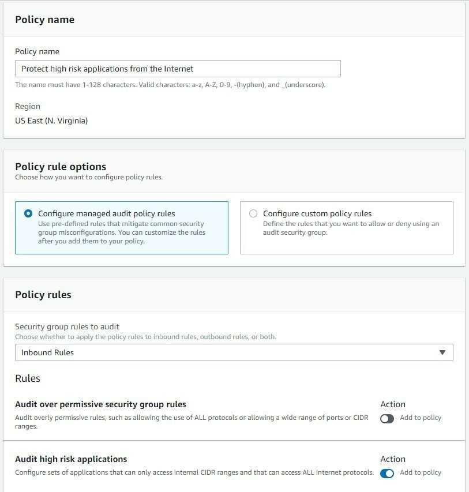Click the Region label under policy name

tap(28, 106)
